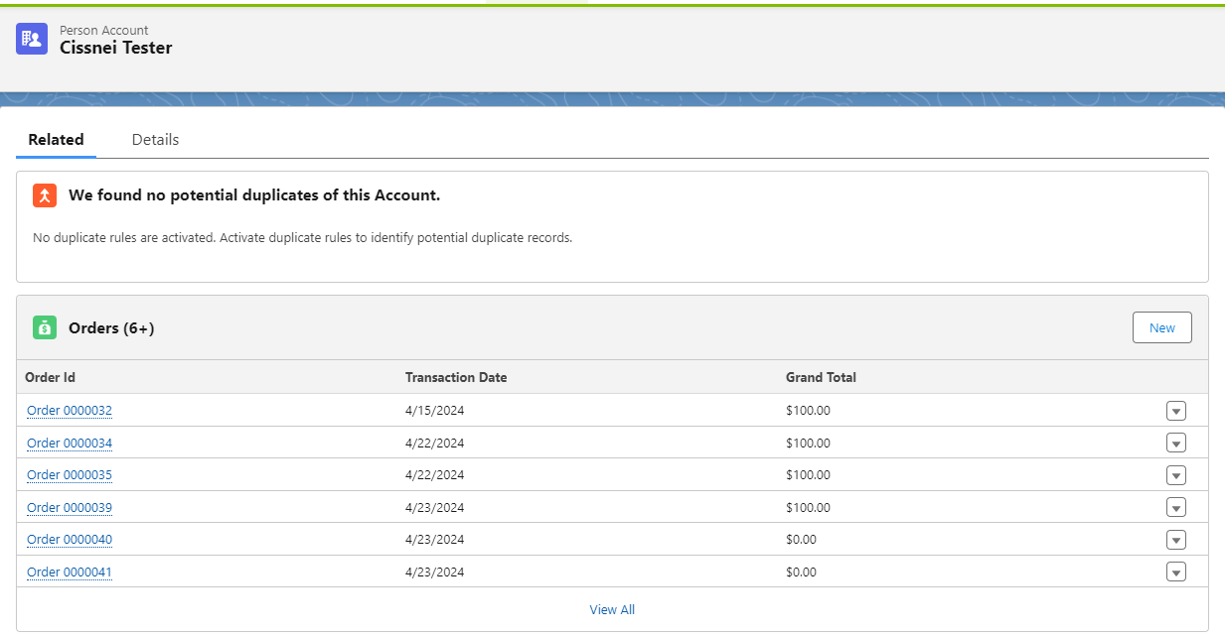
Task: Select the Related tab
Action: click(x=56, y=140)
